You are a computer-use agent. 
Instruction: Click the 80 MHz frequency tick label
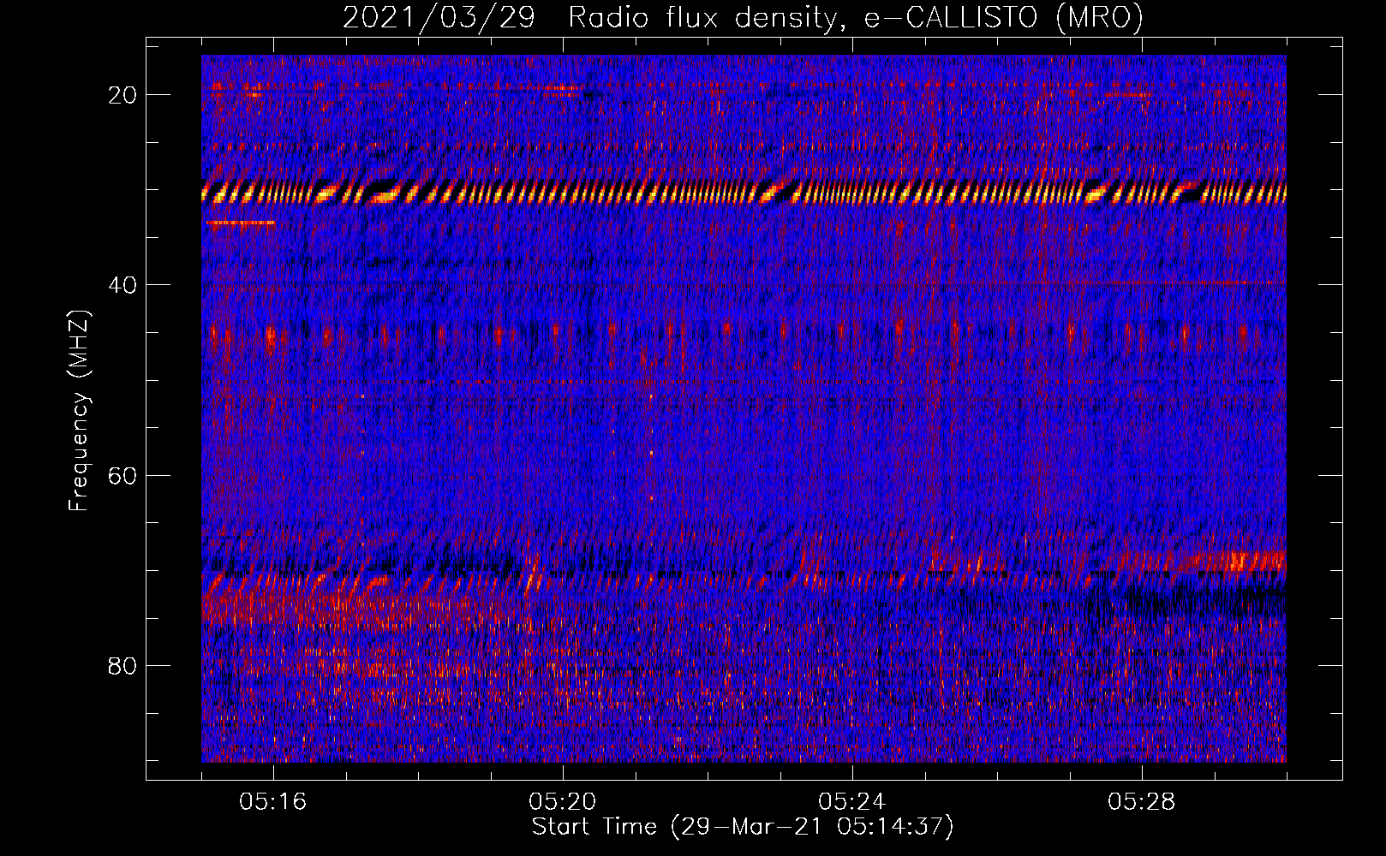(x=122, y=665)
